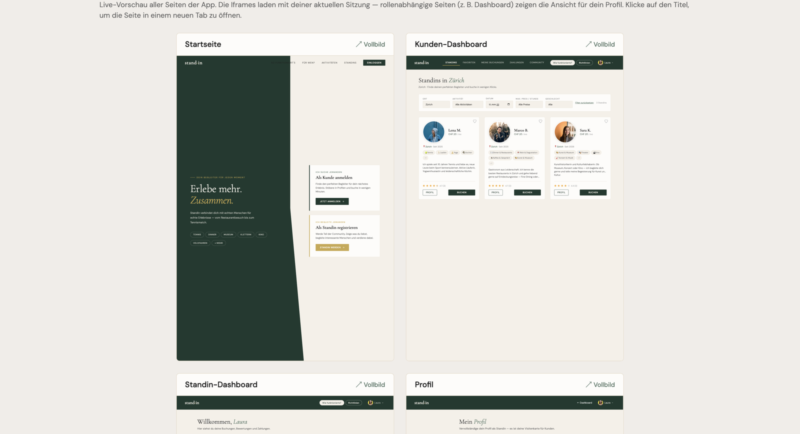800x434 pixels.
Task: Select the Kino chip on the Startseite hero
Action: 261,234
